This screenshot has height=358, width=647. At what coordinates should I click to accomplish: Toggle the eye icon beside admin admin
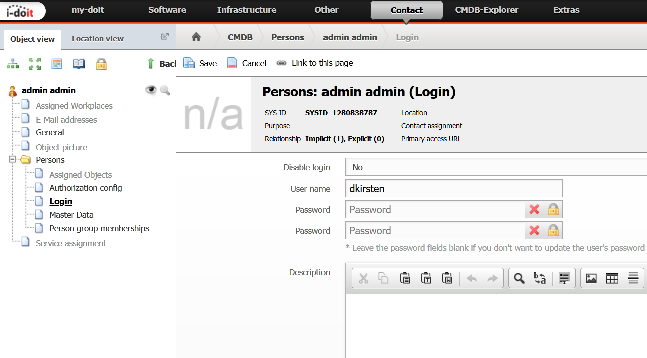[x=150, y=90]
